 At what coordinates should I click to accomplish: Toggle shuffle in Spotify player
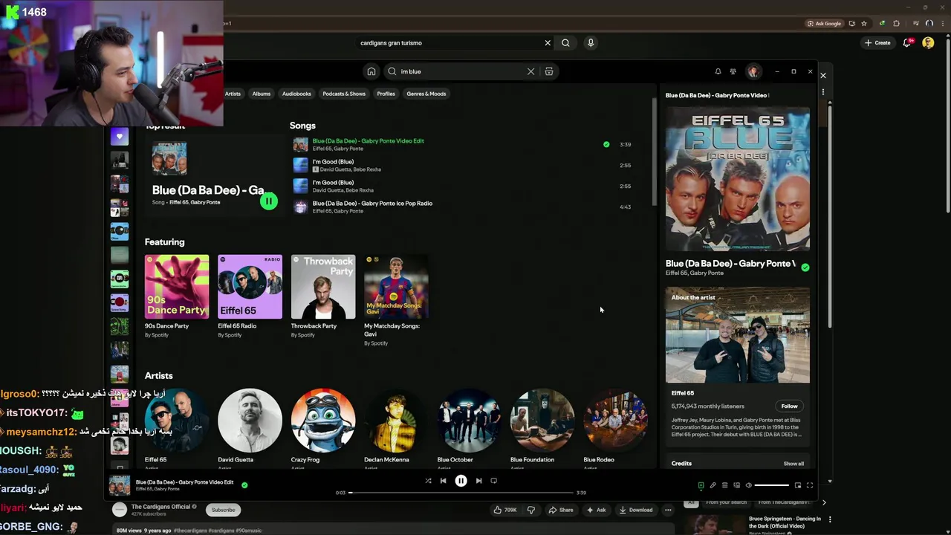(x=428, y=481)
